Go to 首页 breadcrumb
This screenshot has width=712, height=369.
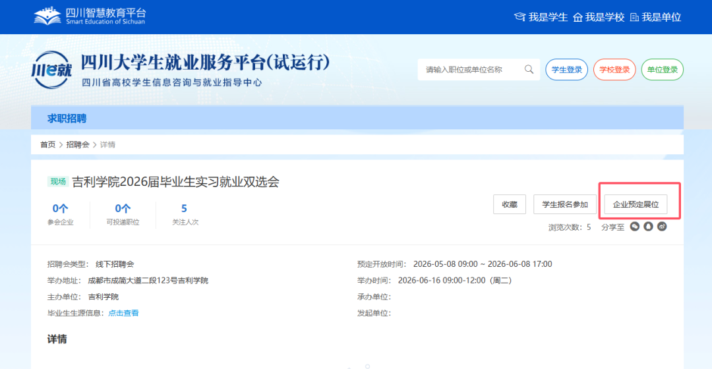(47, 144)
